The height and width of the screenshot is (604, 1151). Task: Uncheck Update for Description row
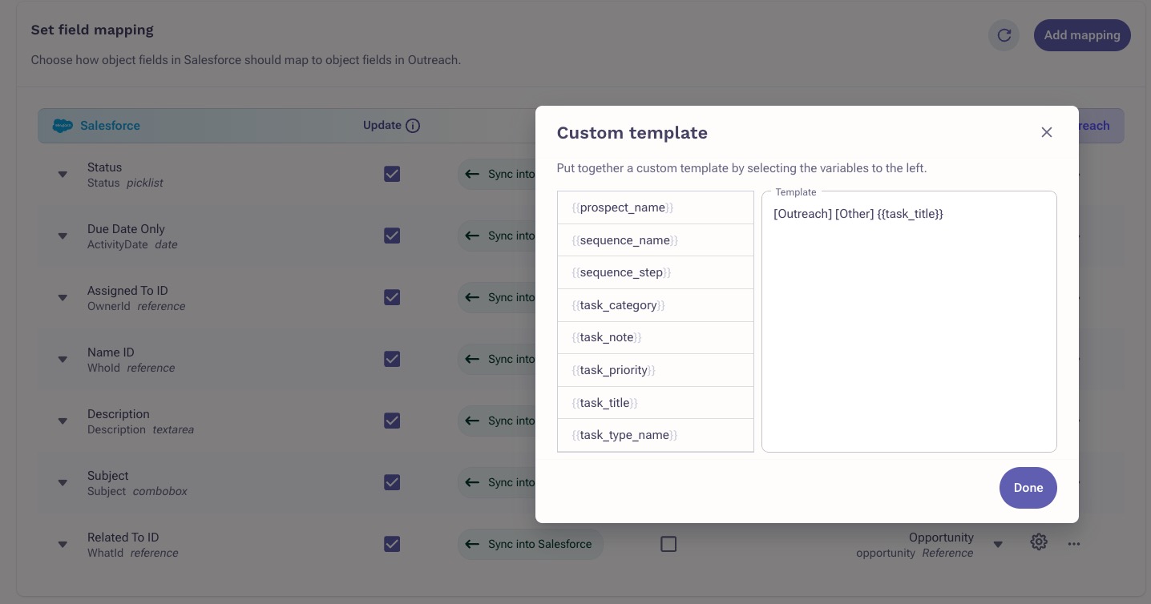pyautogui.click(x=392, y=421)
